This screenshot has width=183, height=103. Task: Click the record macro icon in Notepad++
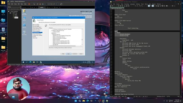[x=167, y=6]
